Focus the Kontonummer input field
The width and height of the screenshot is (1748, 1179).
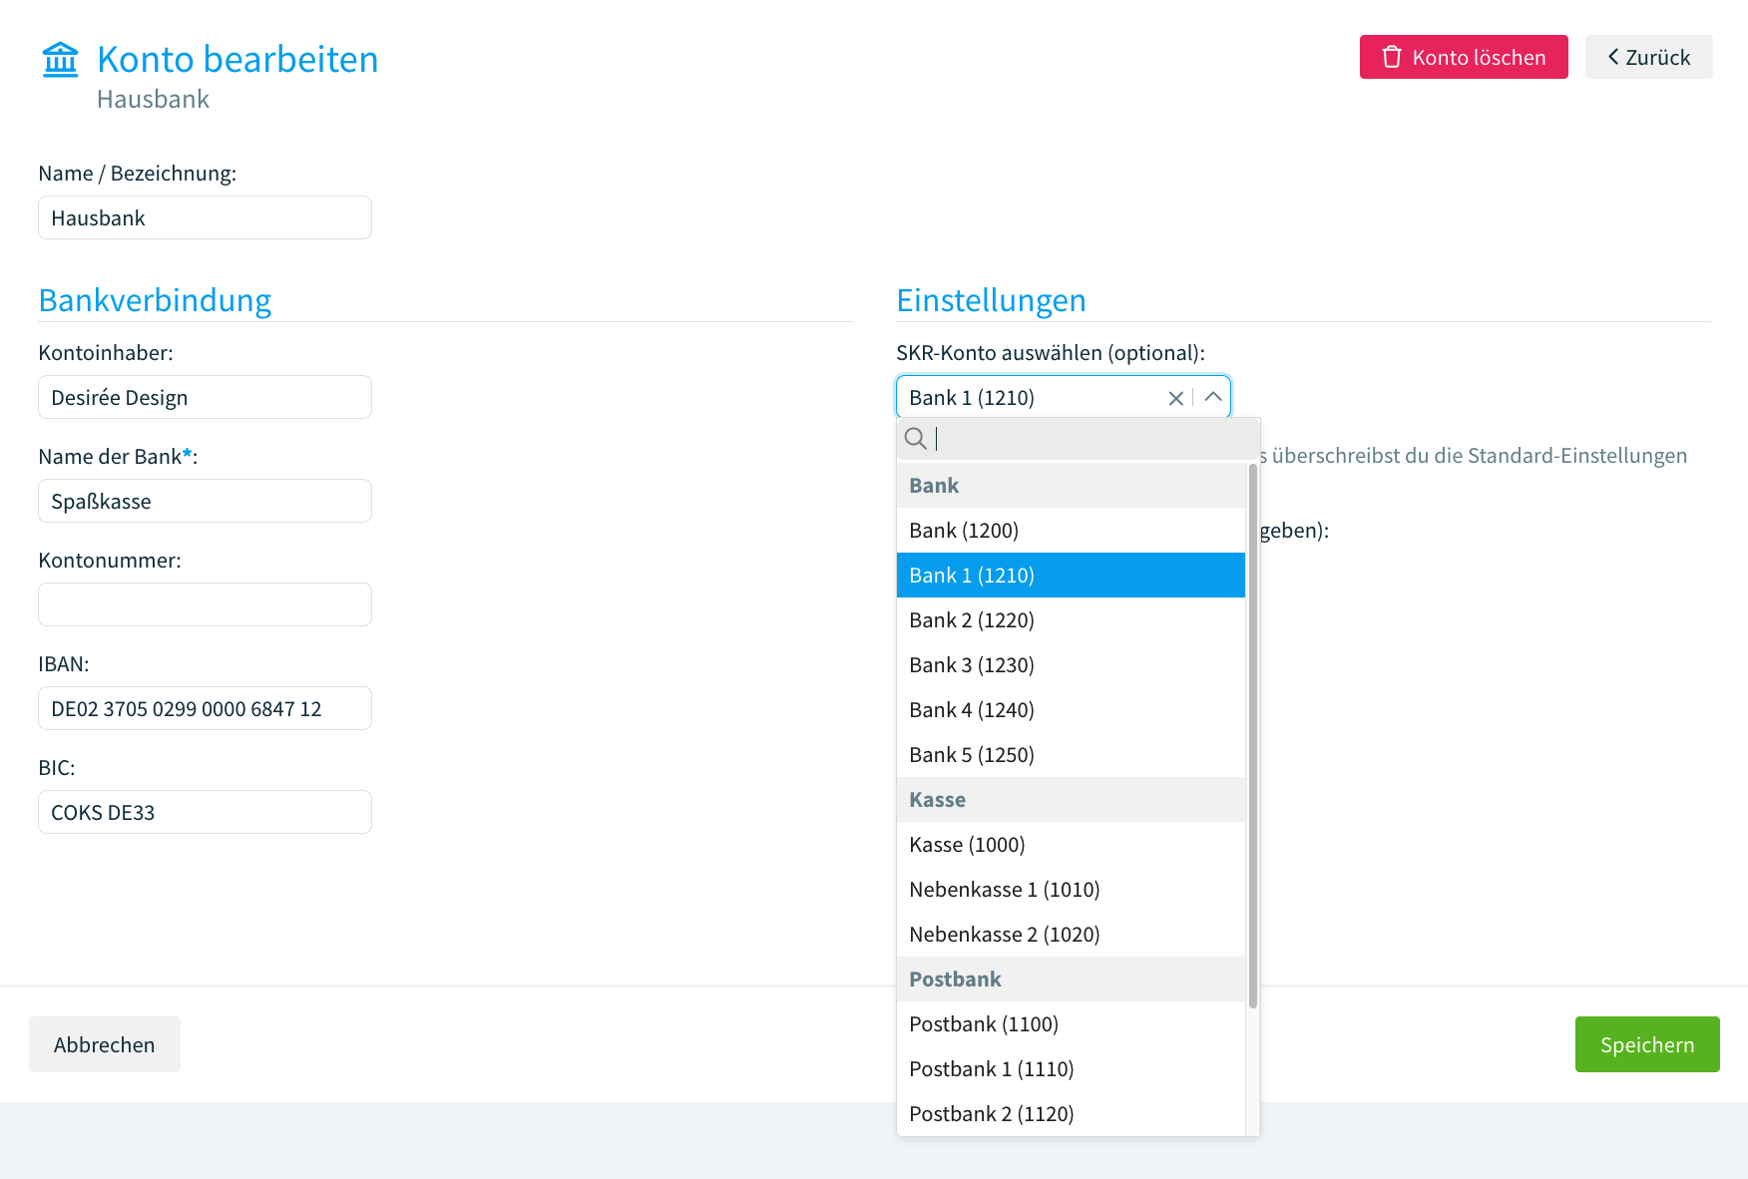tap(205, 603)
